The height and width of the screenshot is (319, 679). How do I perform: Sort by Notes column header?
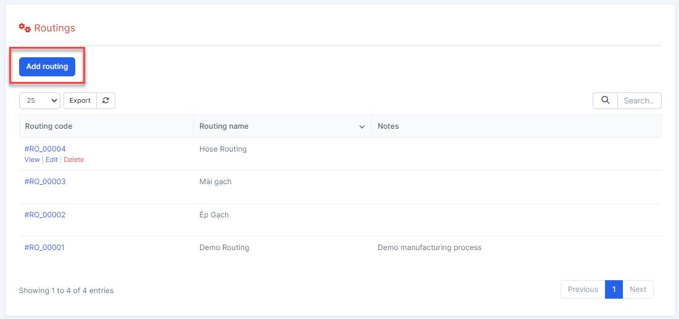[x=388, y=126]
